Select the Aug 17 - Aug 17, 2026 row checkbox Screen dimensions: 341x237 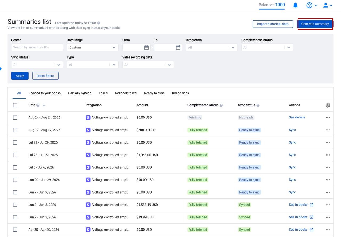point(15,130)
